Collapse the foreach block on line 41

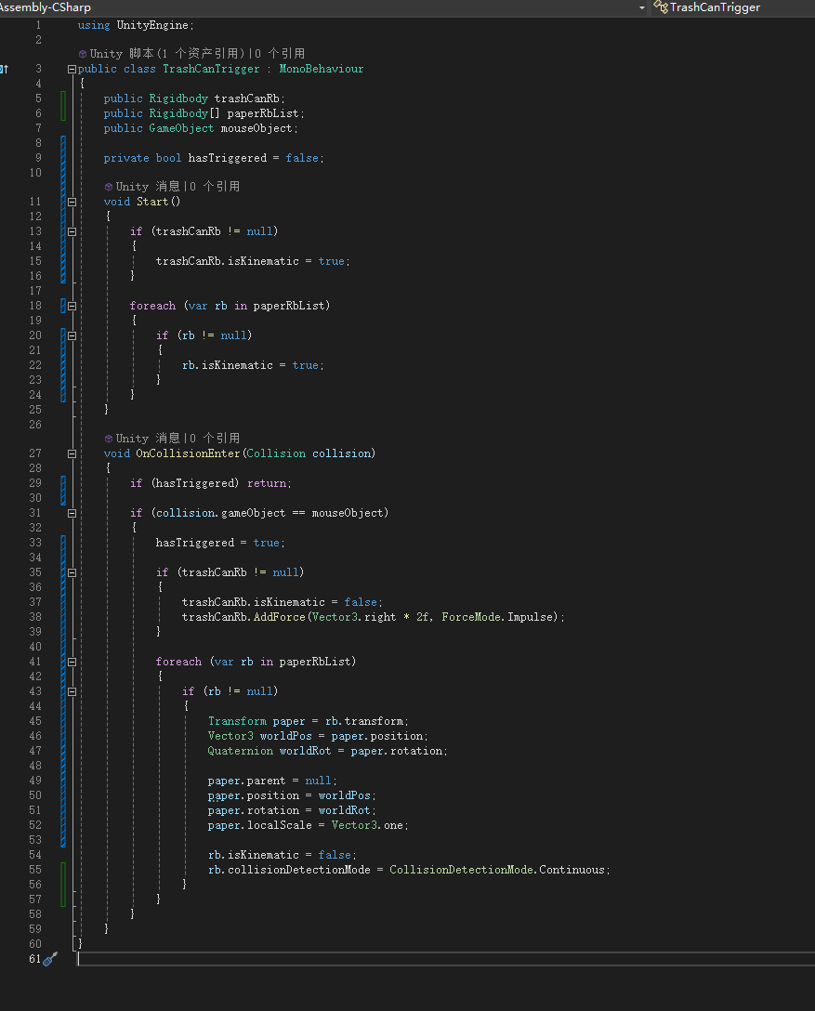72,662
